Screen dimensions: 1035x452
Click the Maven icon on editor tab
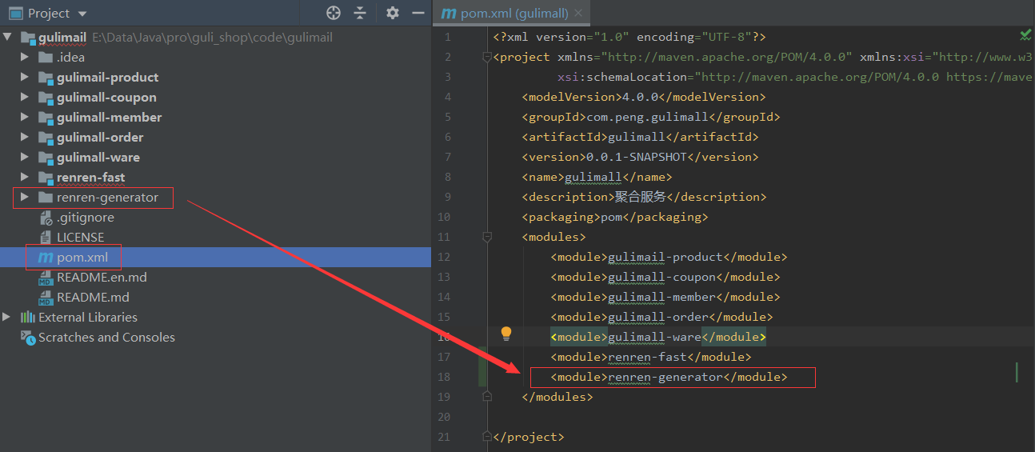click(449, 13)
